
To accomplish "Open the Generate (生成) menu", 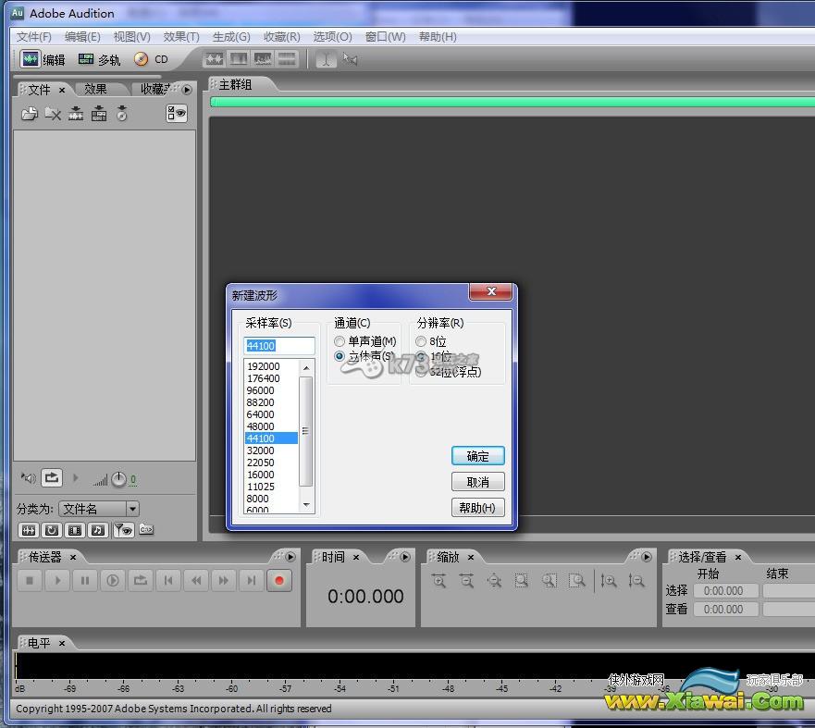I will click(231, 37).
